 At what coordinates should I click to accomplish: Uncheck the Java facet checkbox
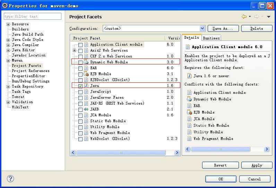(80, 86)
